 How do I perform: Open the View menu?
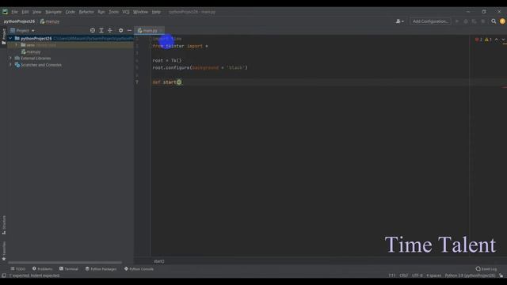pos(37,12)
